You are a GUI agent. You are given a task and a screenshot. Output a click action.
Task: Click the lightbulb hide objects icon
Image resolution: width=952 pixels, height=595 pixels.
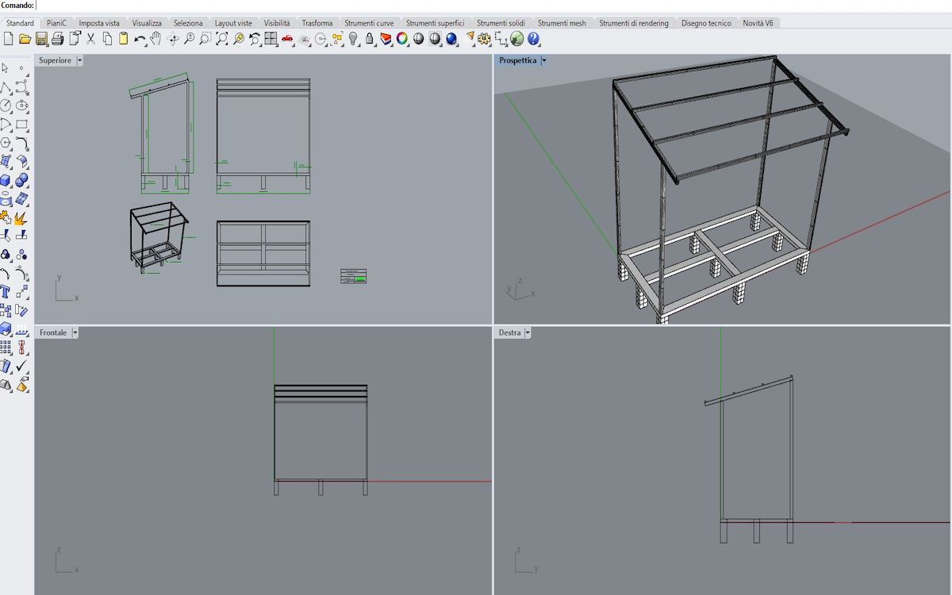pyautogui.click(x=354, y=38)
